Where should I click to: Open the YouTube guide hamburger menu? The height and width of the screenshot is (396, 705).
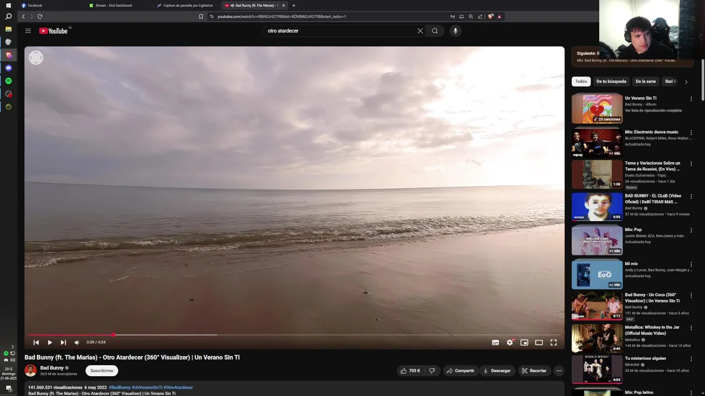[x=28, y=31]
